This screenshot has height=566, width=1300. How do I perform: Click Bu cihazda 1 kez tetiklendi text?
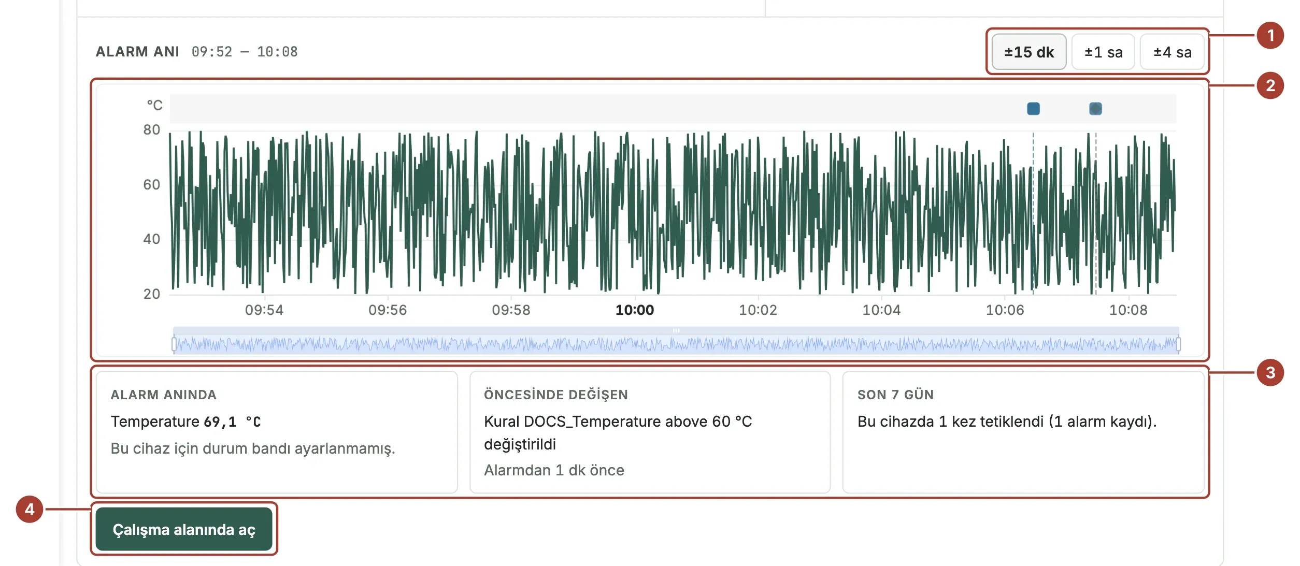coord(1007,422)
